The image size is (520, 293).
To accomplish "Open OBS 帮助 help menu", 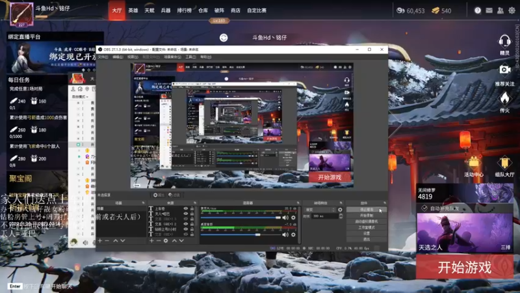I will click(205, 57).
